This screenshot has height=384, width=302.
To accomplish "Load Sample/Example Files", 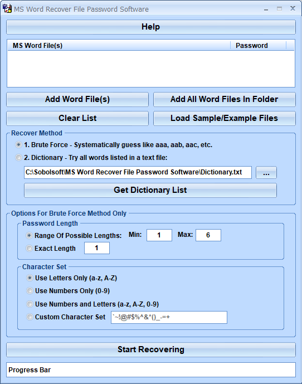I will [225, 118].
